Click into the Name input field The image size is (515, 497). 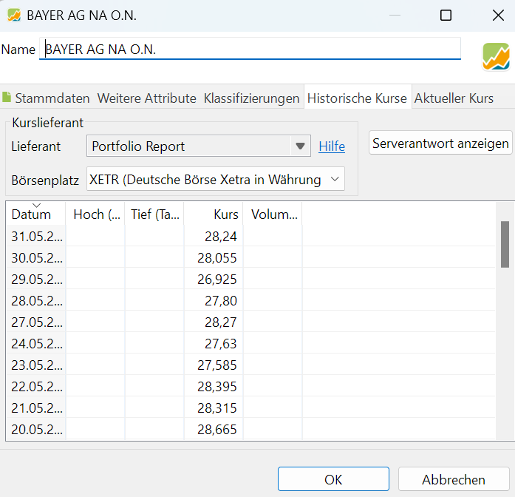click(x=250, y=49)
